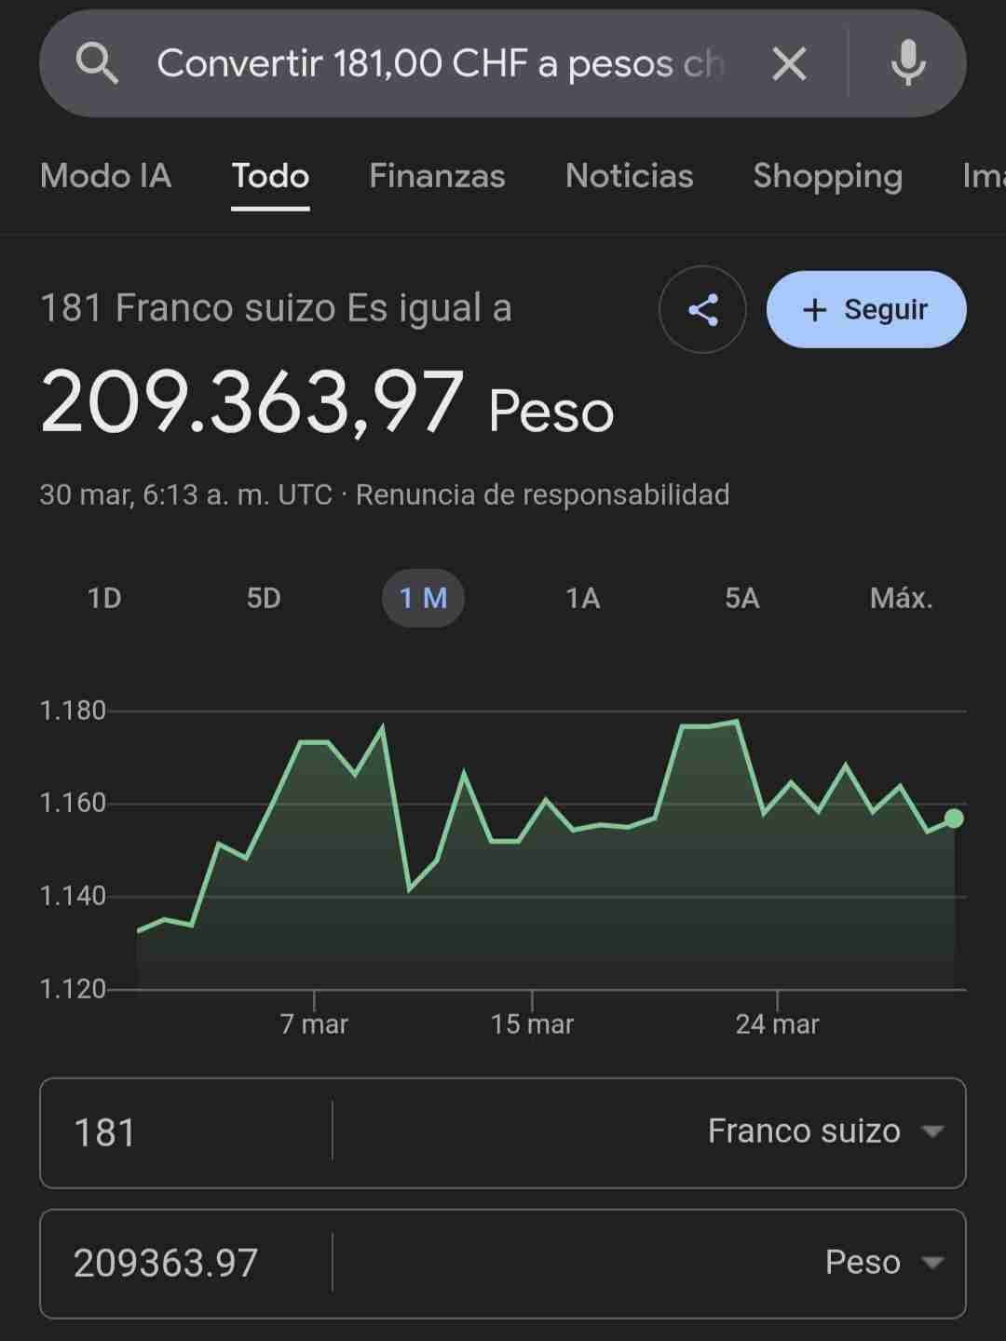Open the Finanzas tab

click(x=437, y=176)
